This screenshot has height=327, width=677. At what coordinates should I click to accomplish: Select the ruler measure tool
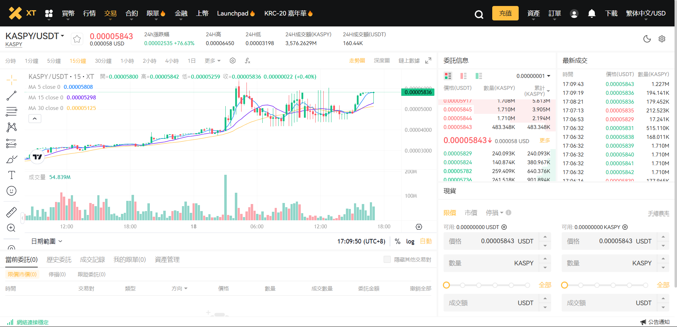pos(12,212)
